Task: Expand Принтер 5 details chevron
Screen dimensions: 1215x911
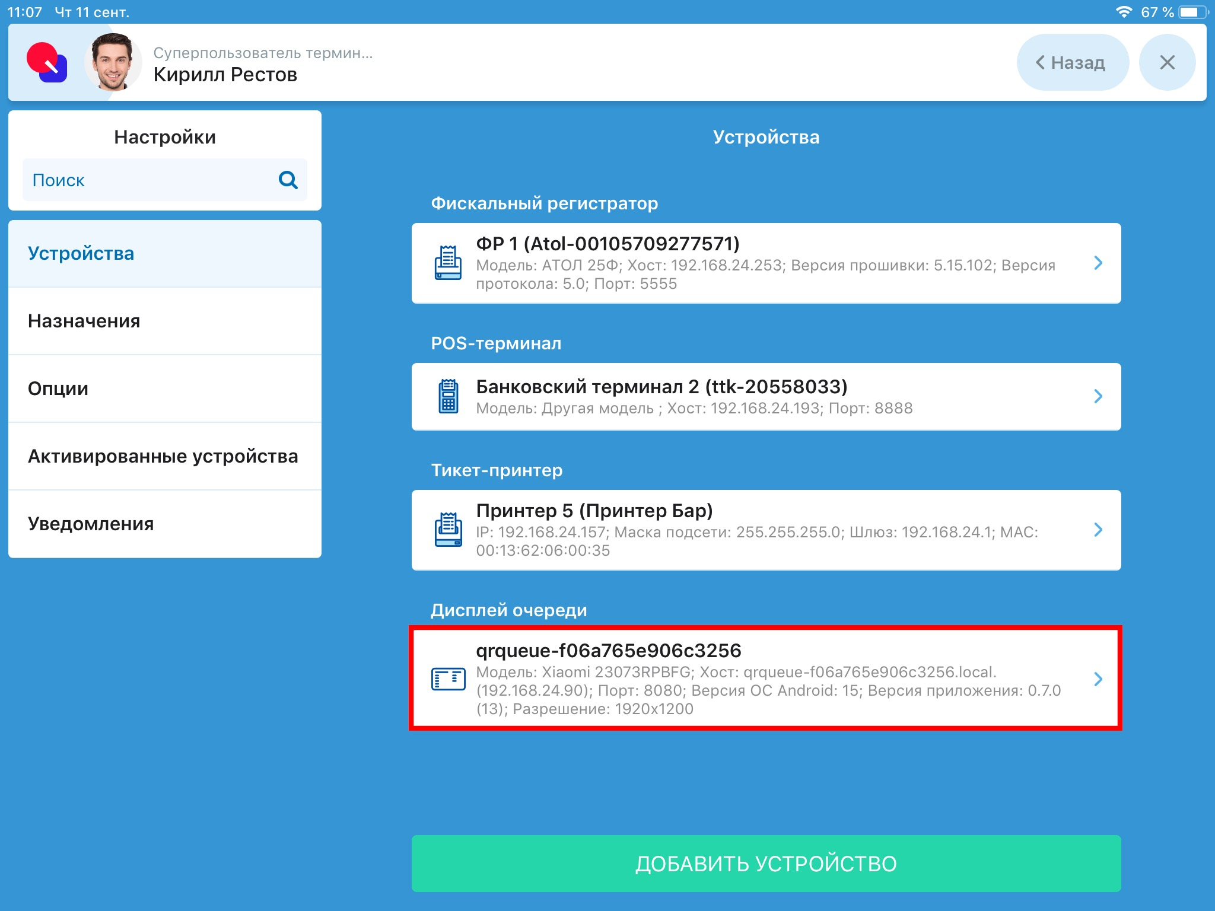Action: pos(1098,530)
